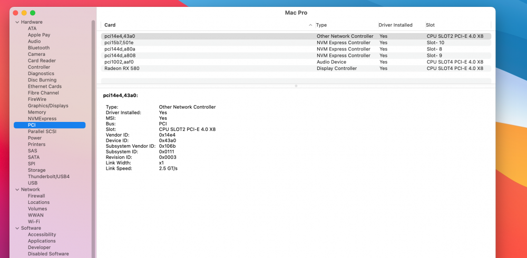Open the Audio hardware section
This screenshot has width=527, height=258.
(x=34, y=41)
